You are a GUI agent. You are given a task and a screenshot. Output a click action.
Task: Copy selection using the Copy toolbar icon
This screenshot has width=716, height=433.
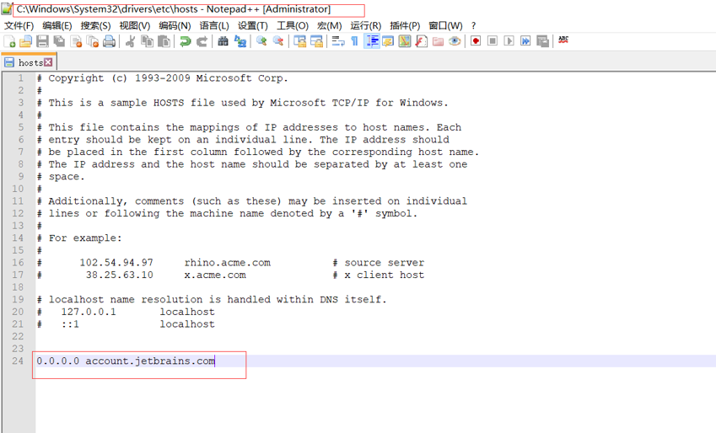[x=147, y=41]
